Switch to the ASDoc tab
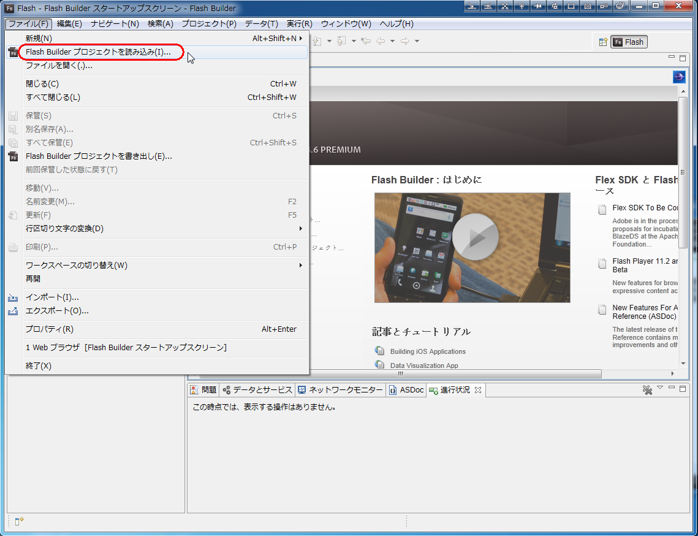698x536 pixels. click(x=406, y=390)
